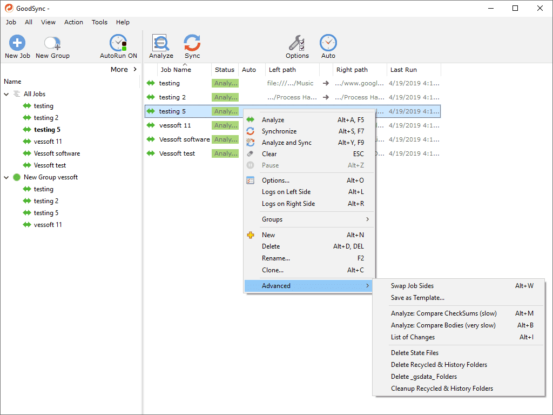Click the Status column header
553x415 pixels.
point(225,70)
